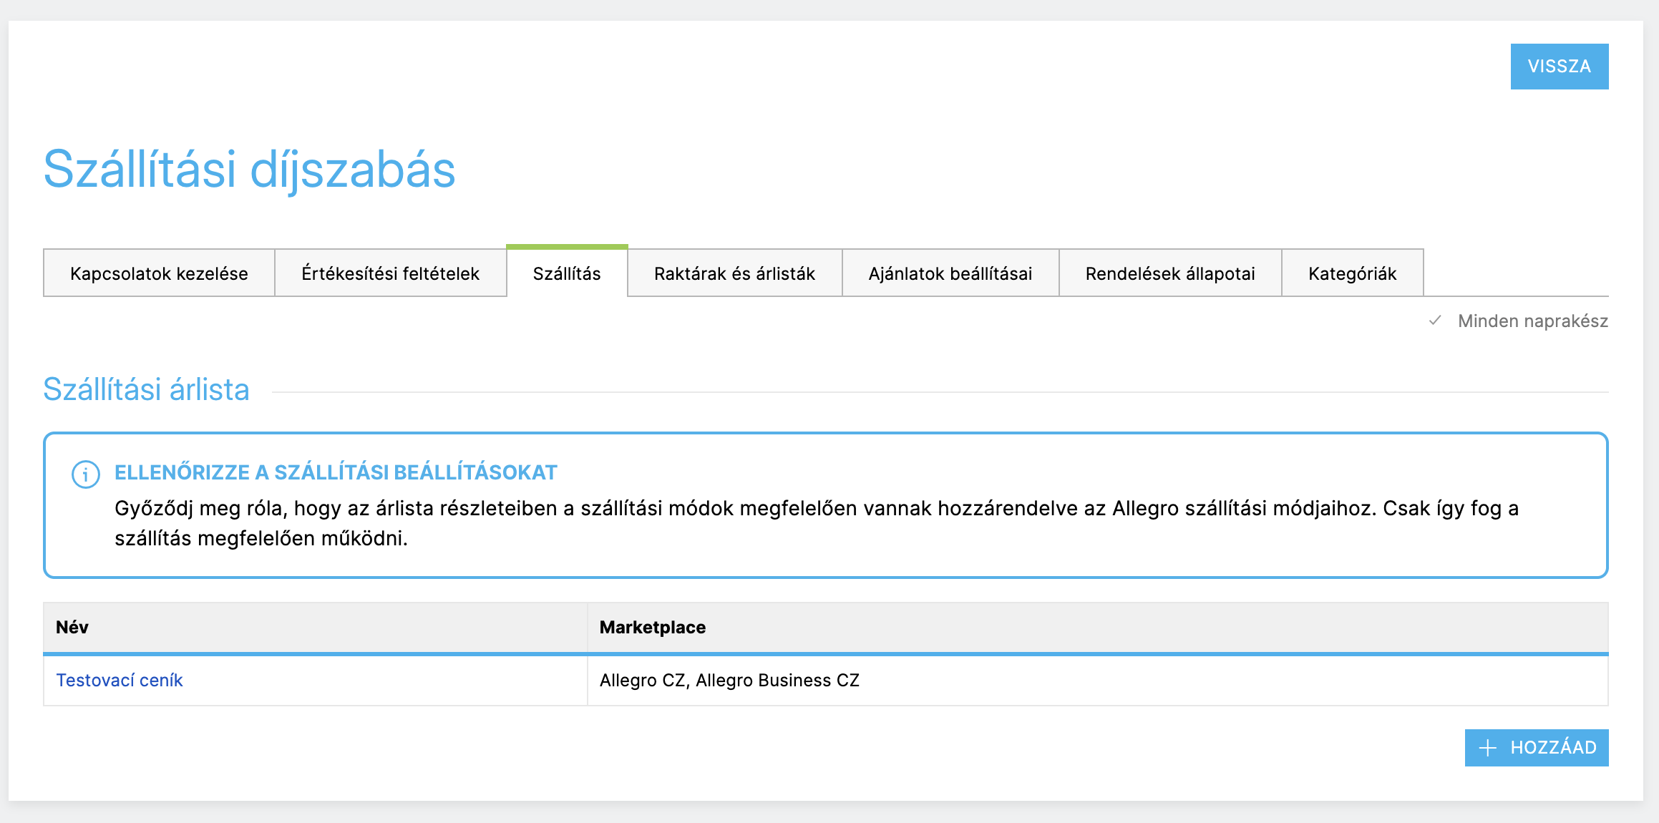This screenshot has width=1659, height=823.
Task: Click the Minden naprakész status text
Action: (1532, 321)
